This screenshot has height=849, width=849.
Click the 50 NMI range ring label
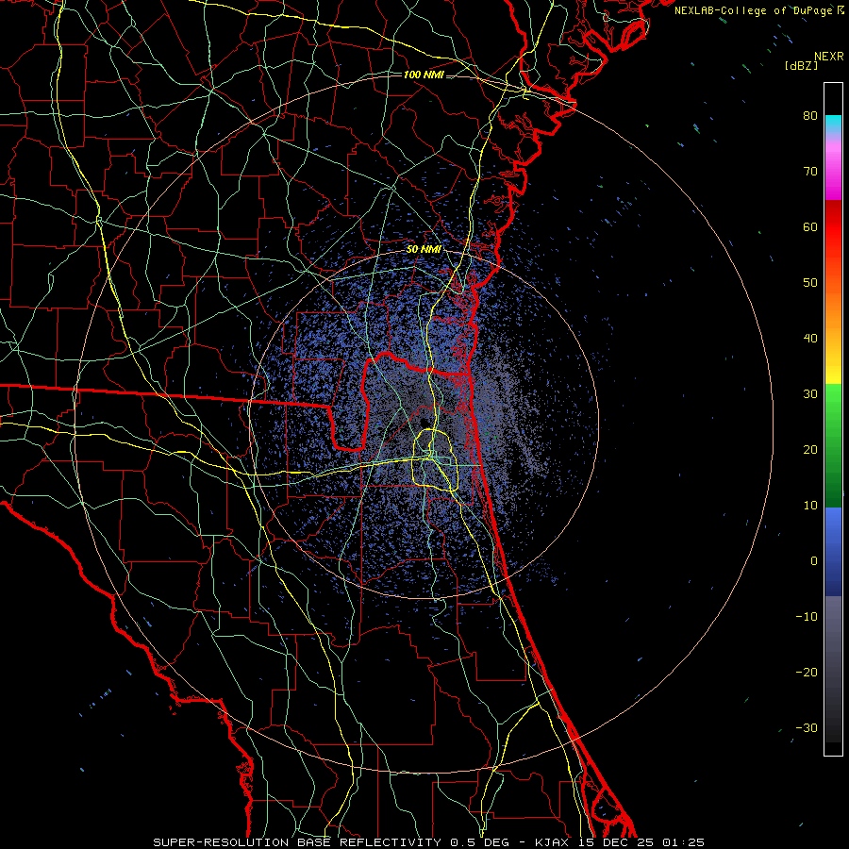pyautogui.click(x=424, y=249)
